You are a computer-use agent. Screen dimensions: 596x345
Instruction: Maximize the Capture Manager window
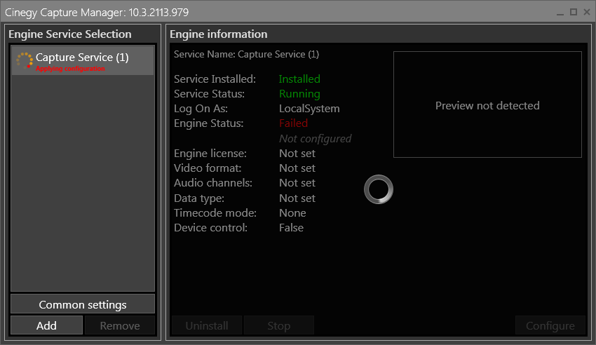(574, 12)
